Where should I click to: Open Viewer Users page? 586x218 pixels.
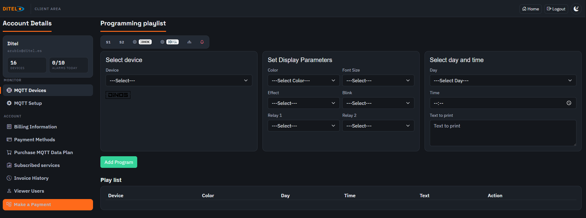48,191
